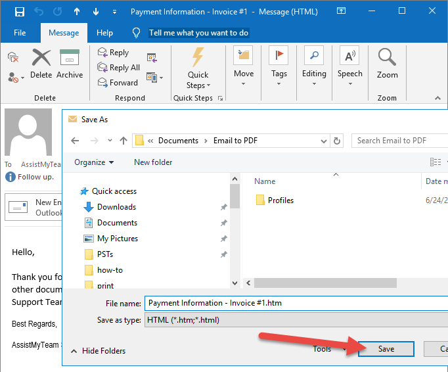Refresh the Email to PDF folder
The width and height of the screenshot is (448, 372).
(x=337, y=141)
